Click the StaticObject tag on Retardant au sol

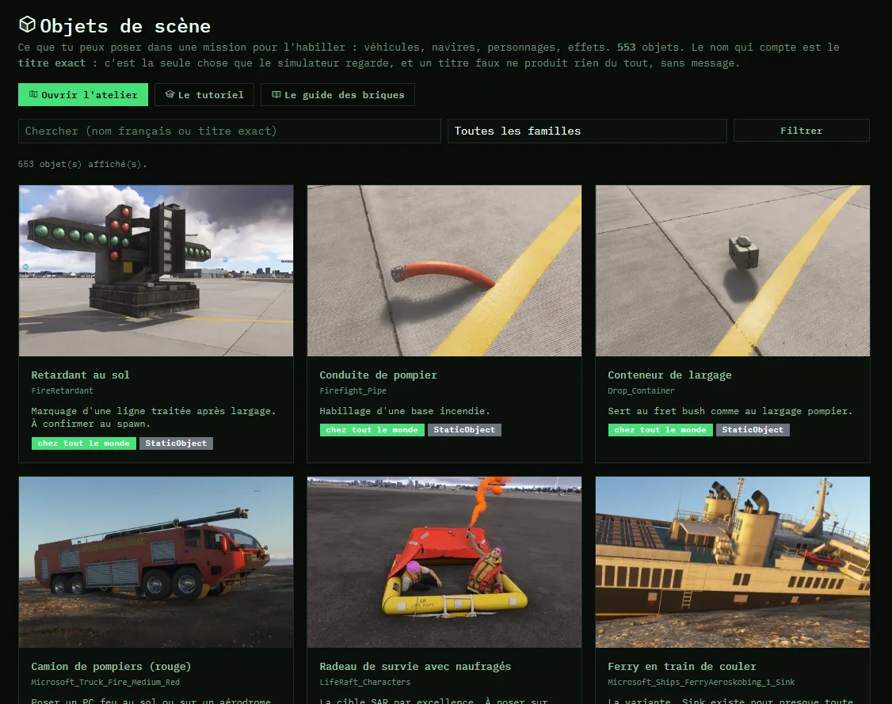[x=176, y=443]
